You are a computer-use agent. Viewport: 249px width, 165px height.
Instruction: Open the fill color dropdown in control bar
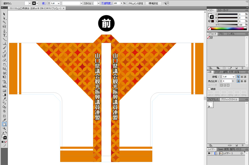point(30,3)
